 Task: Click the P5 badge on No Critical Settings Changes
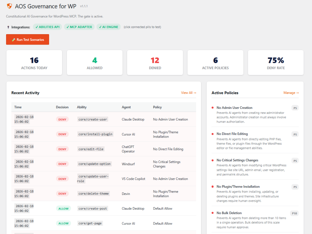pos(295,160)
